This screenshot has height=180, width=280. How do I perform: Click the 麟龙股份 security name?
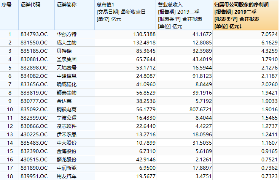click(67, 159)
